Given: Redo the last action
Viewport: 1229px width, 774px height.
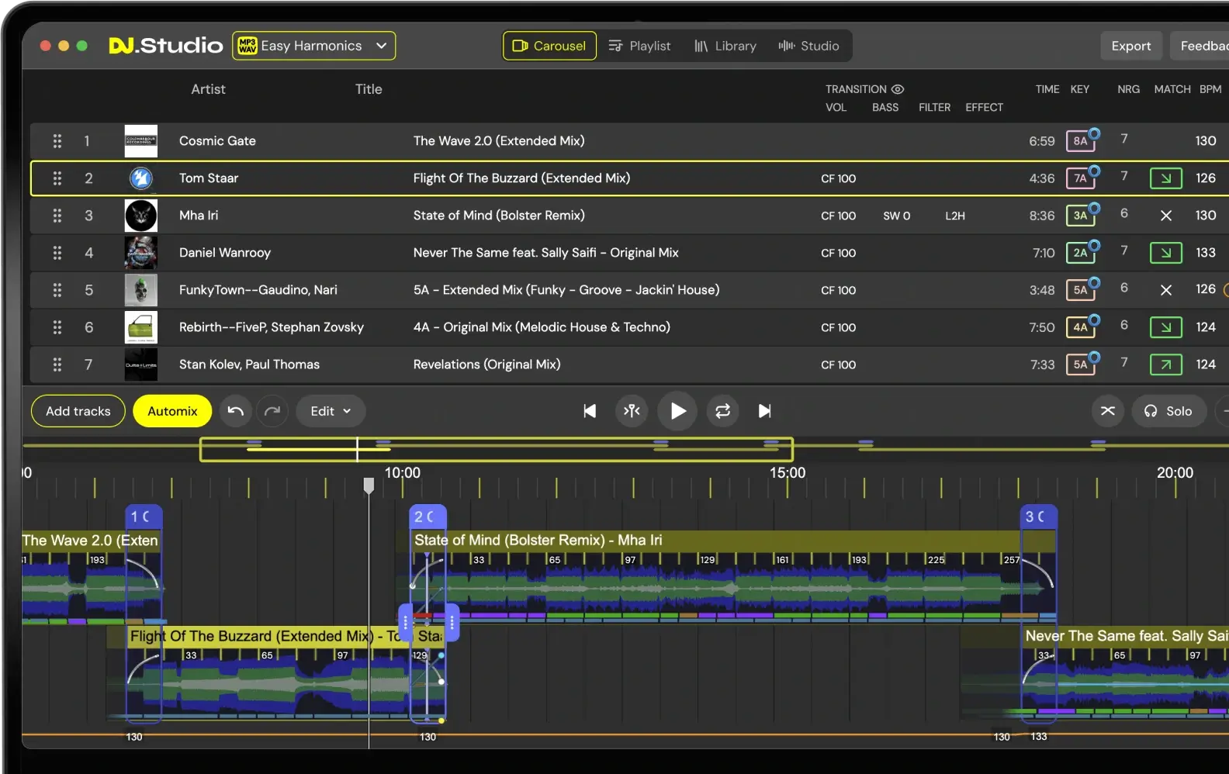Looking at the screenshot, I should tap(272, 411).
